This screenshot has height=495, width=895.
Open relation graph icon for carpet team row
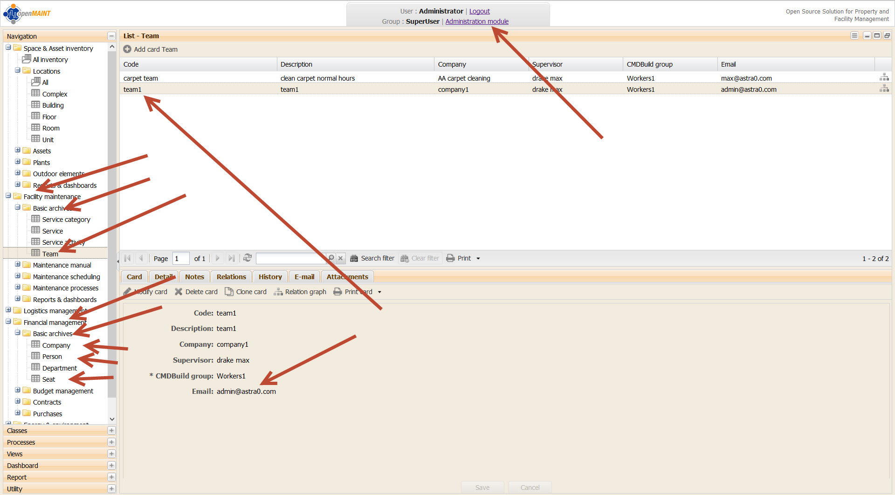pyautogui.click(x=884, y=77)
